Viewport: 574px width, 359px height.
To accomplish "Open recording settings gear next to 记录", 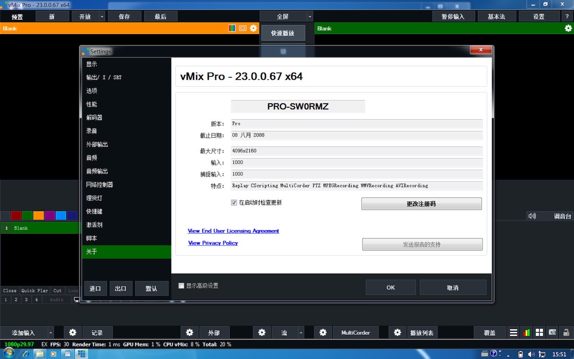I will click(x=73, y=333).
